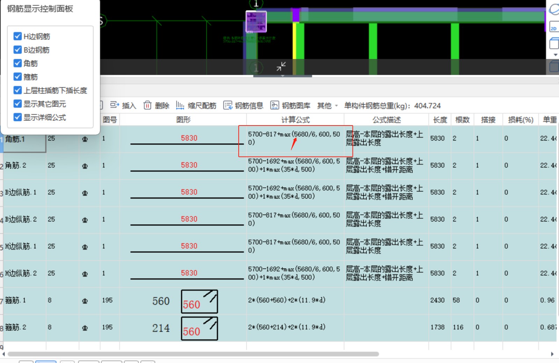This screenshot has width=559, height=363.
Task: Click the 3D box view icon
Action: coord(554,44)
